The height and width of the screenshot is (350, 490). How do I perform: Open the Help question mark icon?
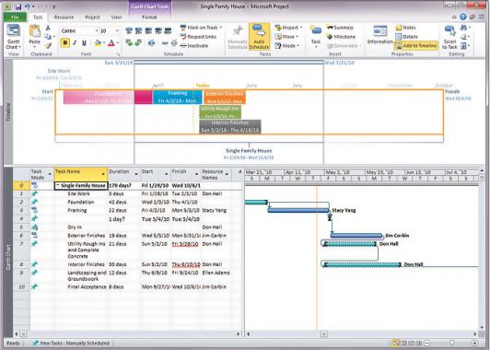[463, 17]
